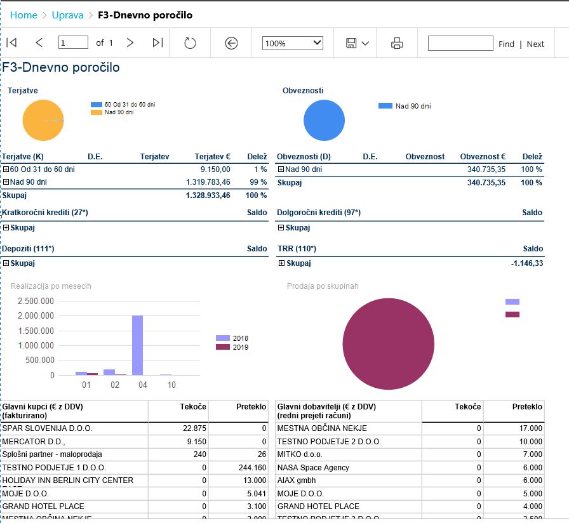Click MITKO d.o.o. supplier row
The height and width of the screenshot is (523, 569).
[x=410, y=454]
